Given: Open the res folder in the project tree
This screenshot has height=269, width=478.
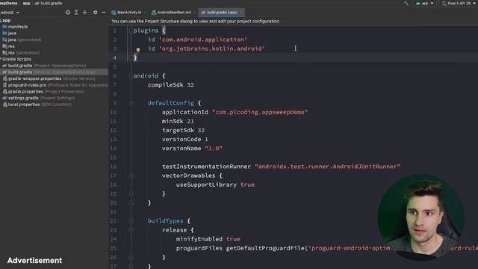Looking at the screenshot, I should pyautogui.click(x=9, y=46).
